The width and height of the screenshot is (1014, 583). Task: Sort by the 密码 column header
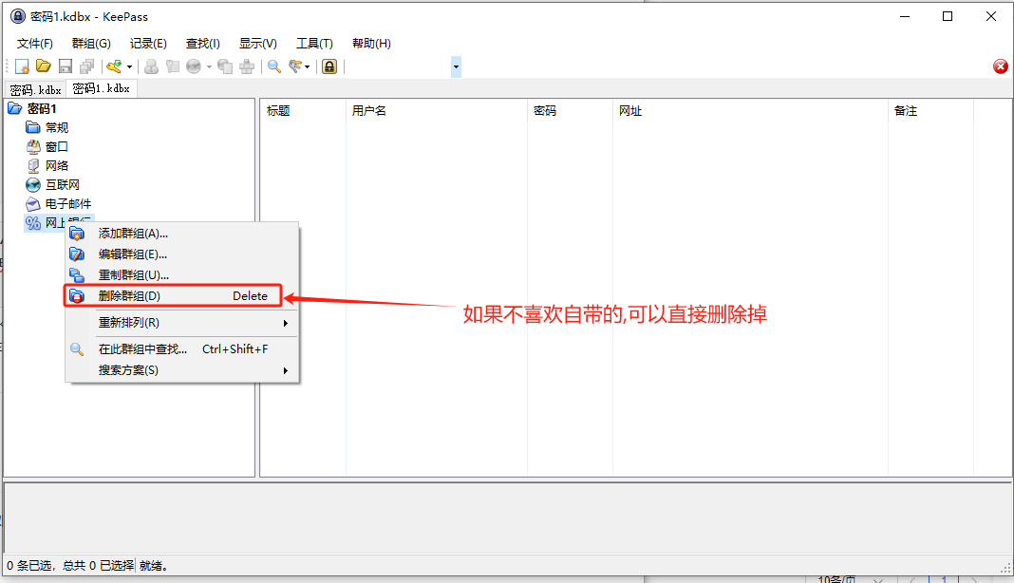[570, 111]
